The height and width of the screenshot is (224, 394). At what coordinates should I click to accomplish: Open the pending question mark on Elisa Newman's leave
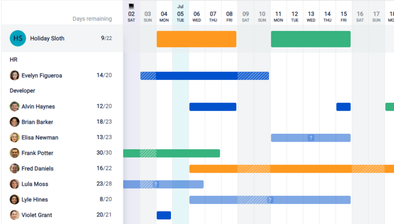click(311, 138)
